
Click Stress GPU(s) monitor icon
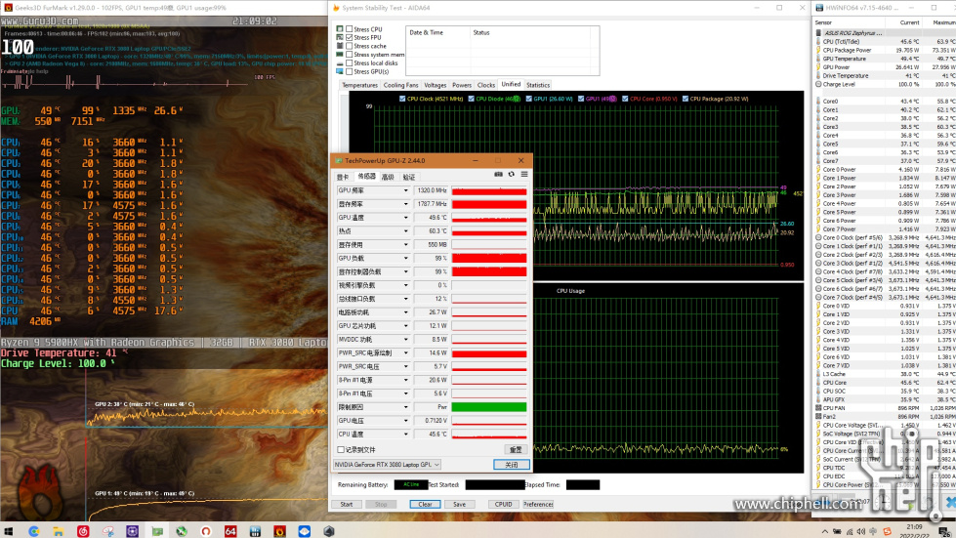(x=340, y=71)
